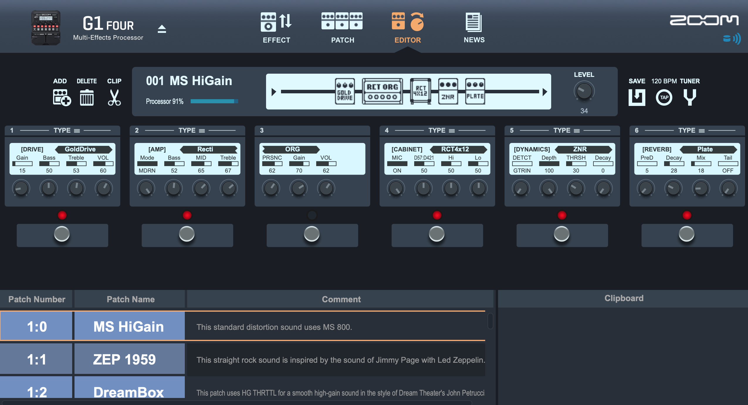
Task: Select the ZEP 1959 patch name
Action: [129, 359]
